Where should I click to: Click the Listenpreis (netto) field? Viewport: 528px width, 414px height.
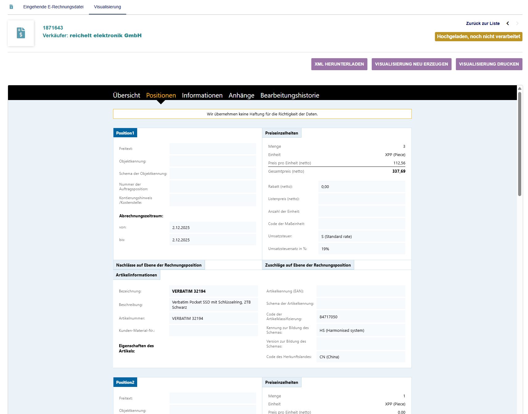coord(362,199)
